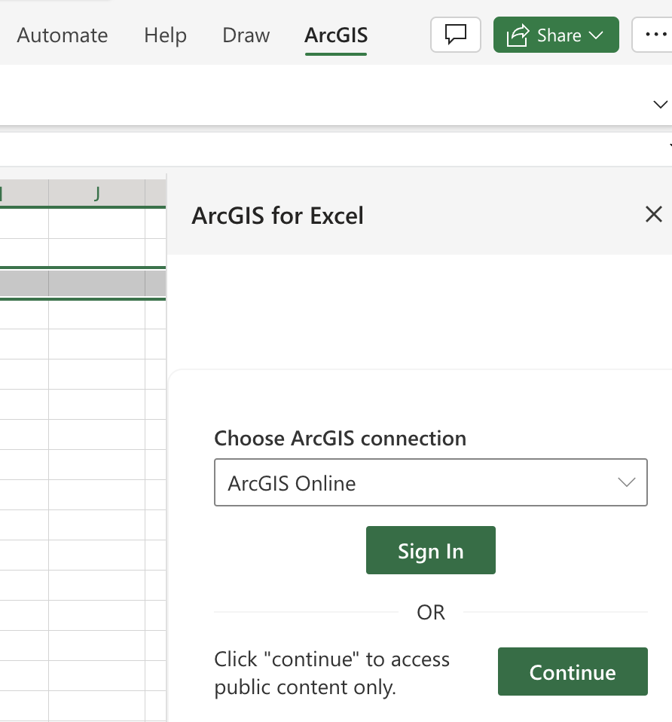Click Continue to access public content
672x722 pixels.
[573, 672]
